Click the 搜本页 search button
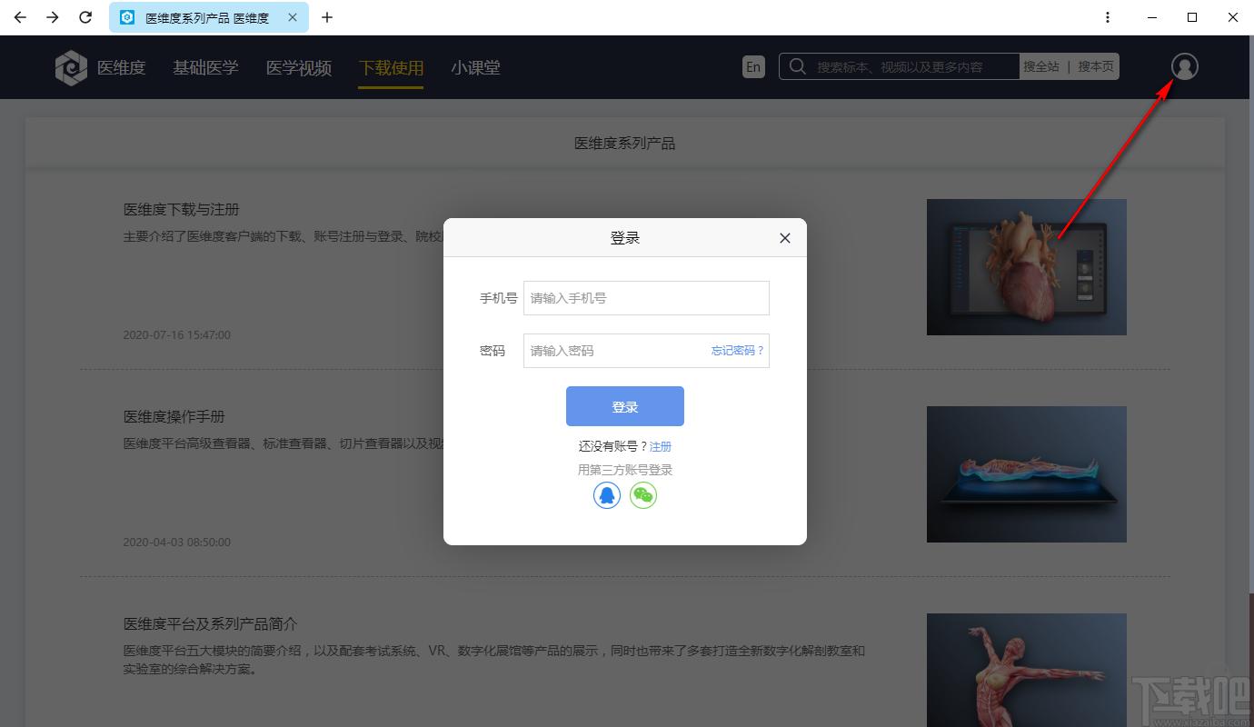This screenshot has height=727, width=1254. [1096, 66]
